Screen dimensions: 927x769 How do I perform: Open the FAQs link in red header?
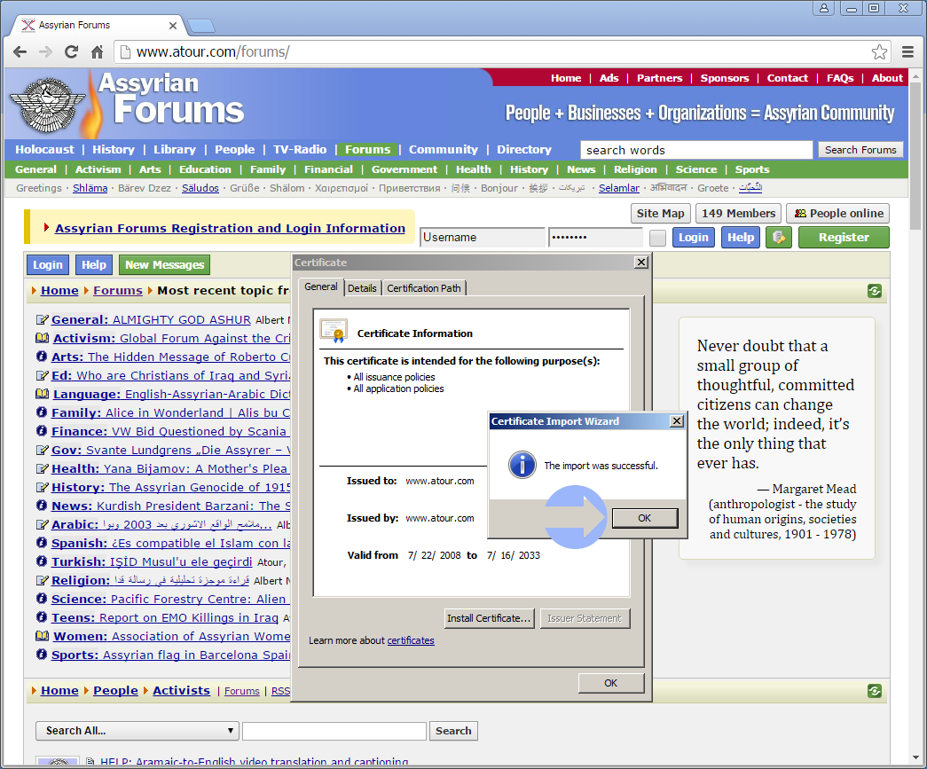tap(840, 78)
